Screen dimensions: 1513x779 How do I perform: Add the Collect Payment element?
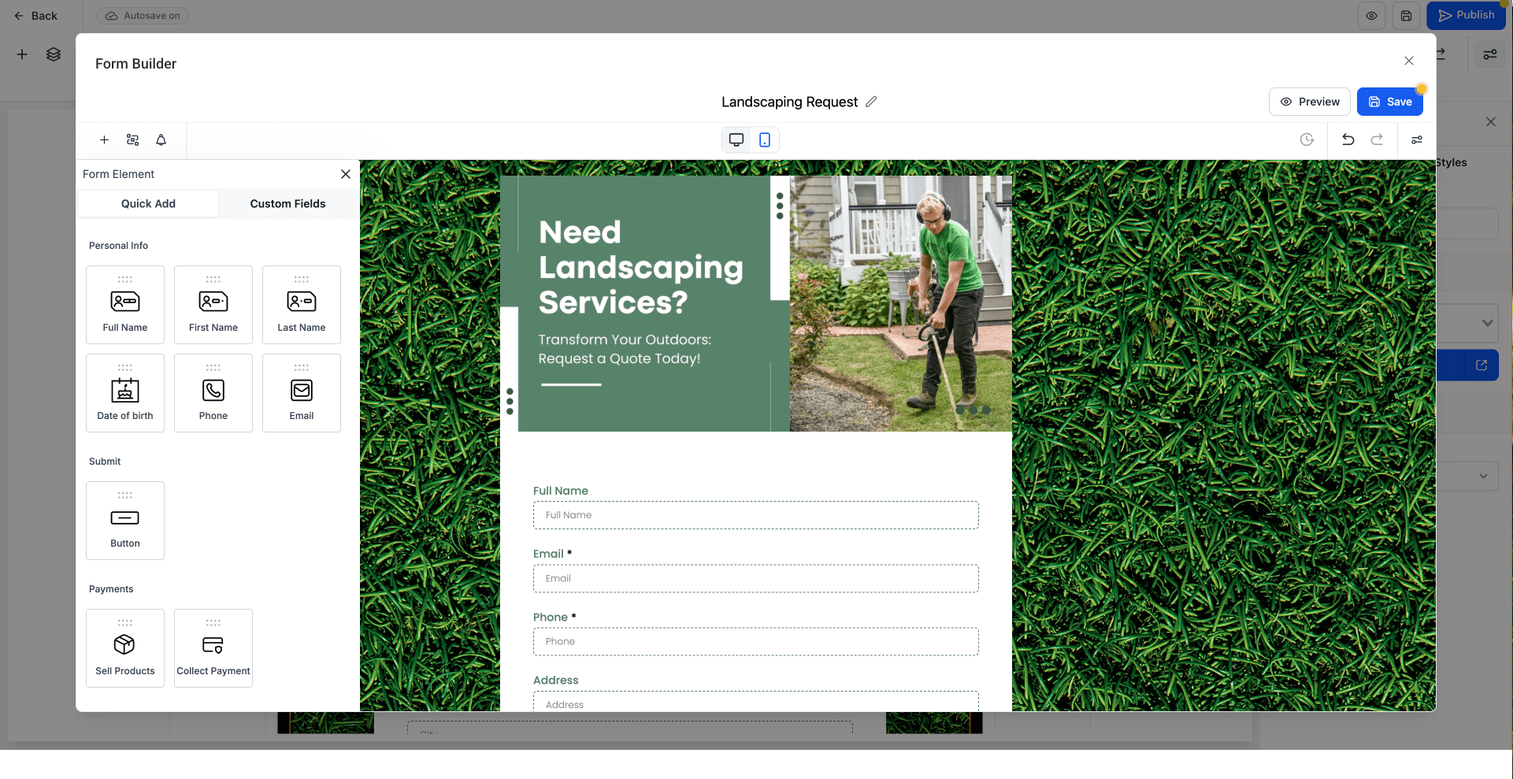[213, 648]
